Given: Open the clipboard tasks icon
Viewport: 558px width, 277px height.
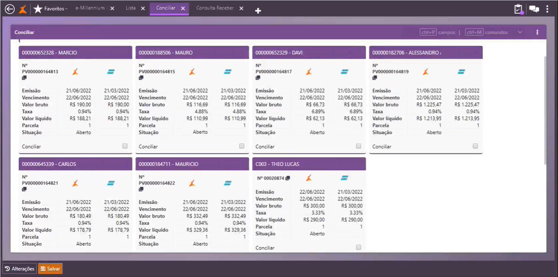Looking at the screenshot, I should pos(518,9).
